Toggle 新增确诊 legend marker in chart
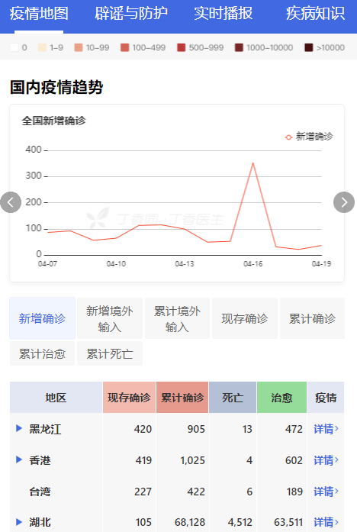357x532 pixels. coord(288,137)
